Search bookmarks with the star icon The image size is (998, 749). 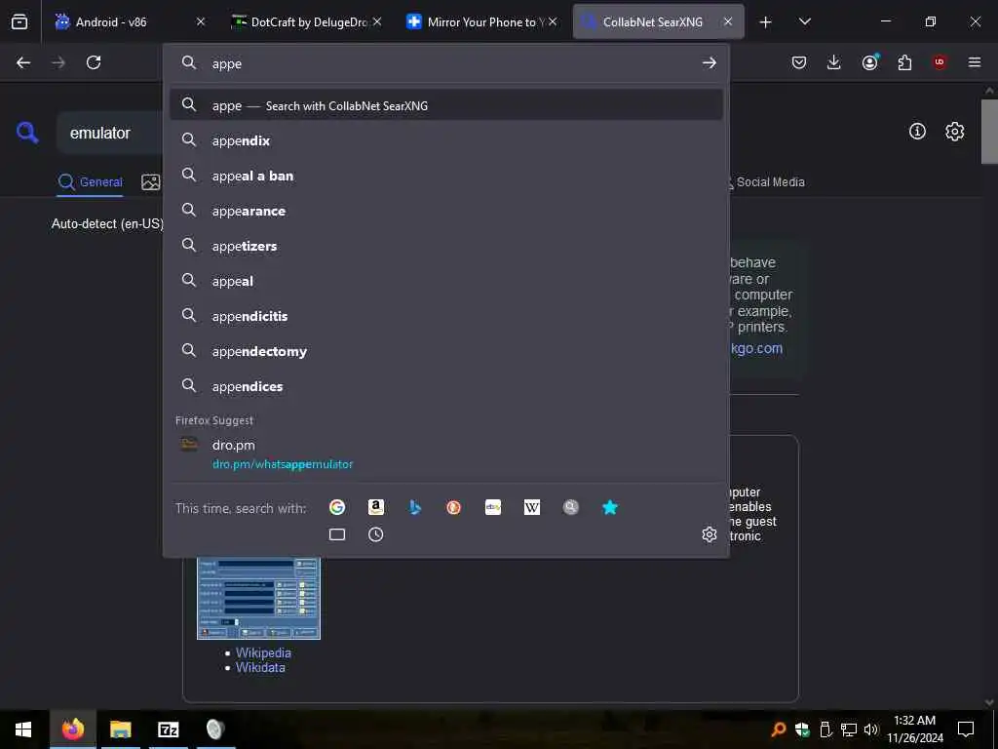coord(610,507)
